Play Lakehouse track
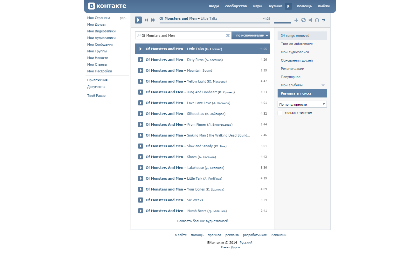The width and height of the screenshot is (407, 254). [141, 168]
